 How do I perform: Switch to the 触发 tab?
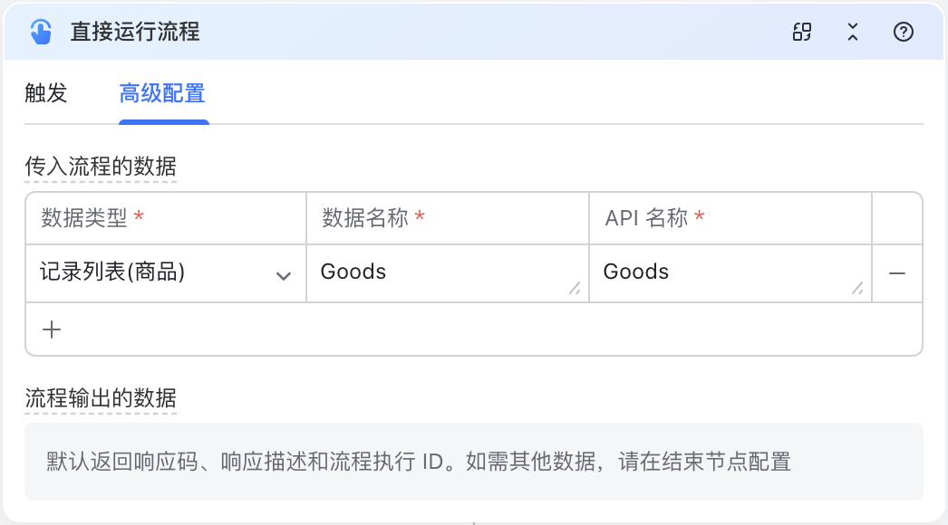coord(46,93)
